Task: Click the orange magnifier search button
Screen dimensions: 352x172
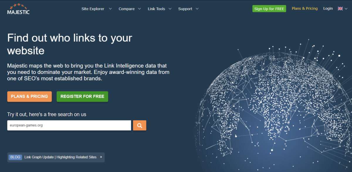Action: pyautogui.click(x=140, y=125)
